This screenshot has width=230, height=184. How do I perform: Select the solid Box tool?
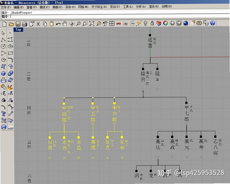pyautogui.click(x=3, y=73)
